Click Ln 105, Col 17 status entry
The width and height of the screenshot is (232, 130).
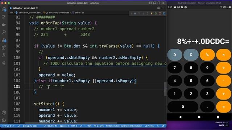click(50, 126)
